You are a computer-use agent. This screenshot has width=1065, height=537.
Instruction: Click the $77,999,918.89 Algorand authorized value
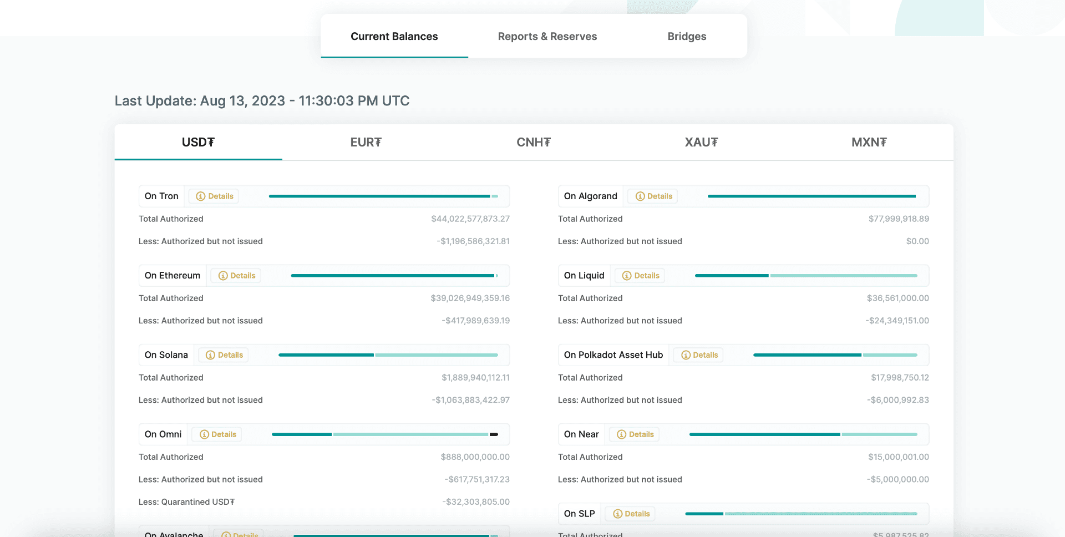pyautogui.click(x=899, y=219)
